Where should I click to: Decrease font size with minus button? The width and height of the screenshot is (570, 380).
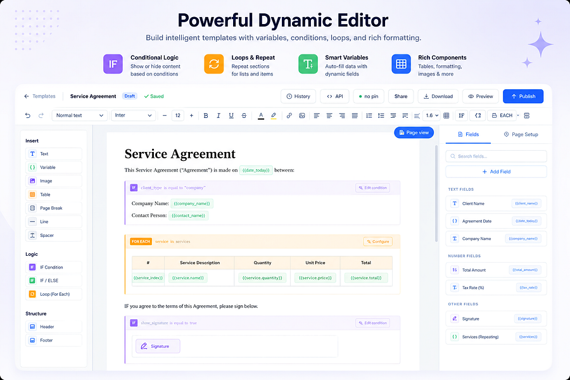coord(165,116)
